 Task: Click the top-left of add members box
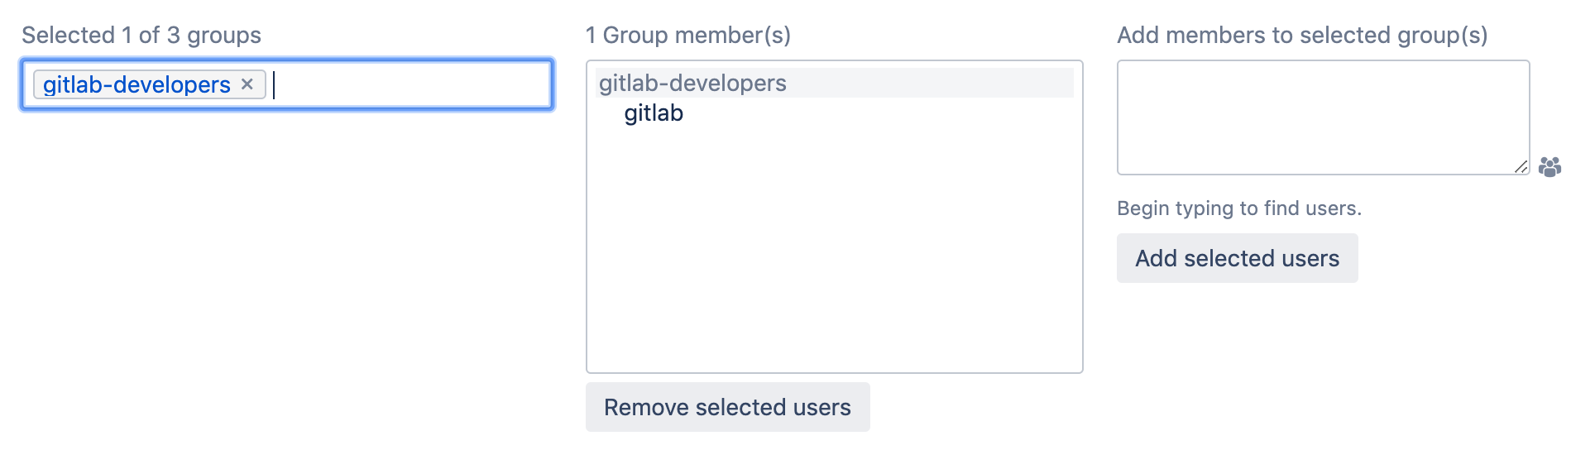tap(1130, 71)
